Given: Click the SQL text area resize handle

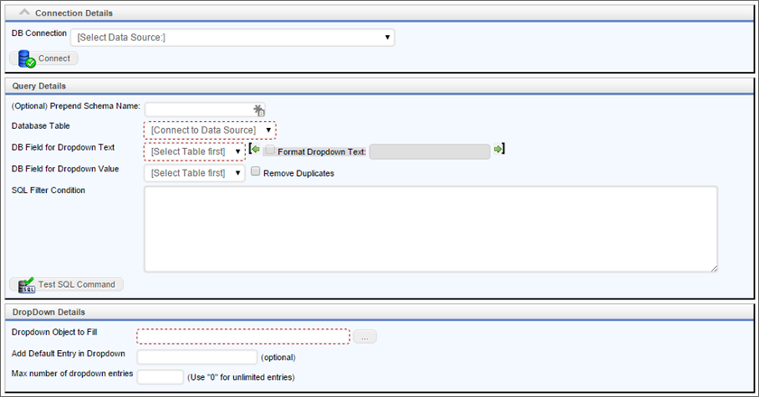Looking at the screenshot, I should coord(713,267).
